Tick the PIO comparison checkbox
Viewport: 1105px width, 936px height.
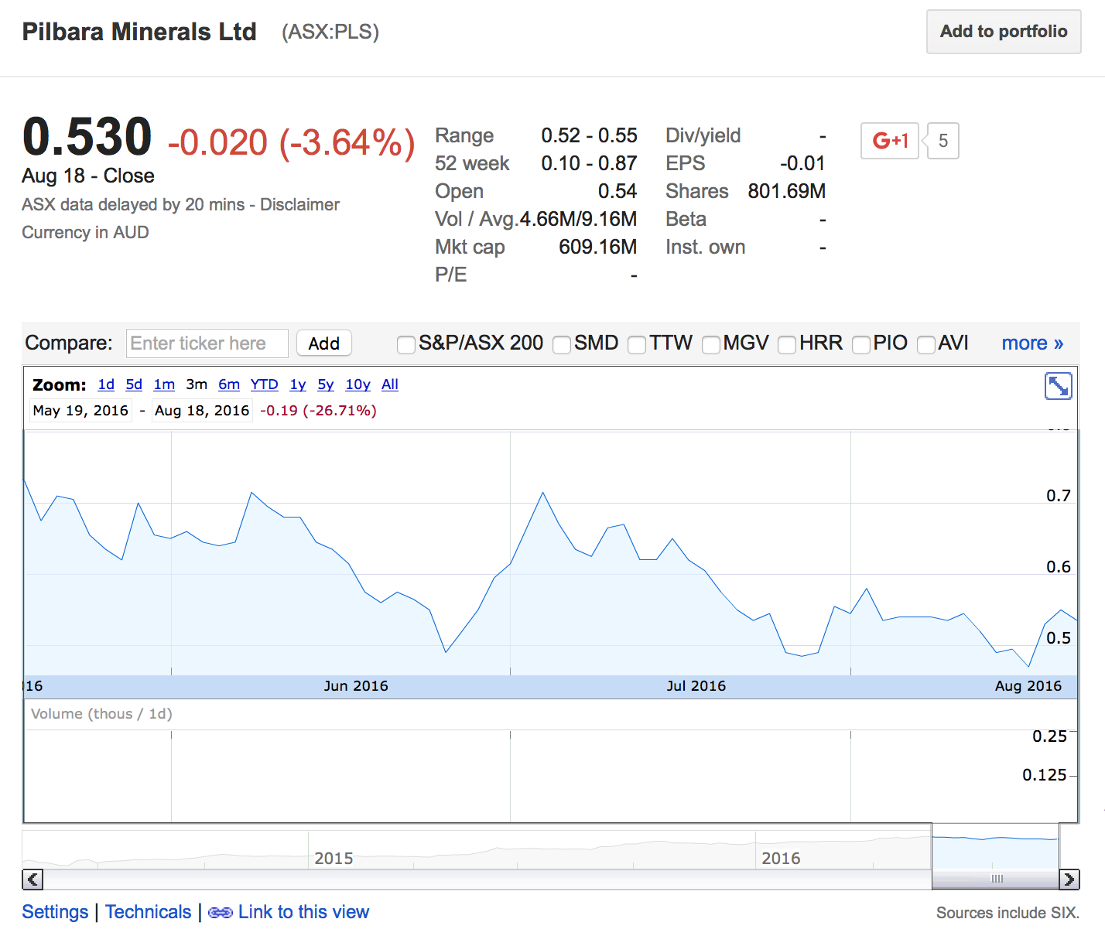pyautogui.click(x=860, y=344)
